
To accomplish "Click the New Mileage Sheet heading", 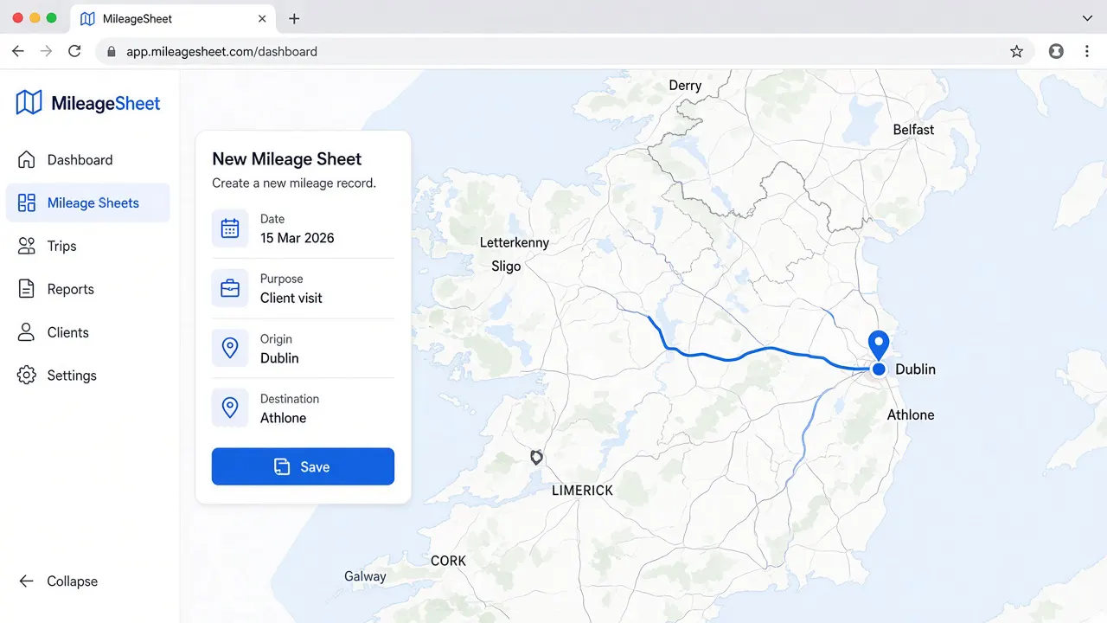I will tap(287, 159).
